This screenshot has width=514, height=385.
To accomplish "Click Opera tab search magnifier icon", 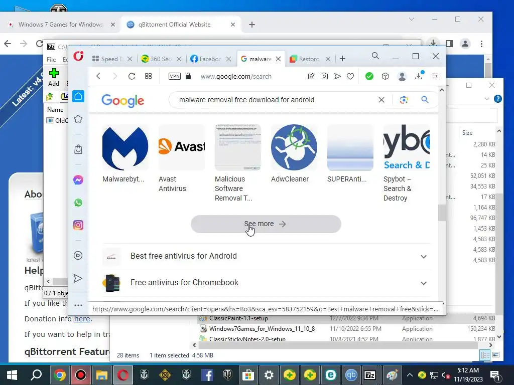I will point(375,56).
